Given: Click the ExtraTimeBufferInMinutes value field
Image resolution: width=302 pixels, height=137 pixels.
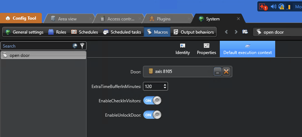Looking at the screenshot, I should 153,87.
